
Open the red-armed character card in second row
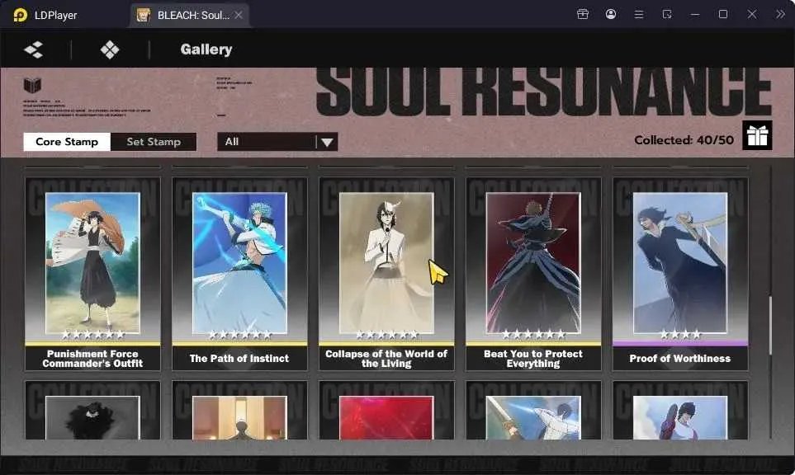click(x=680, y=410)
